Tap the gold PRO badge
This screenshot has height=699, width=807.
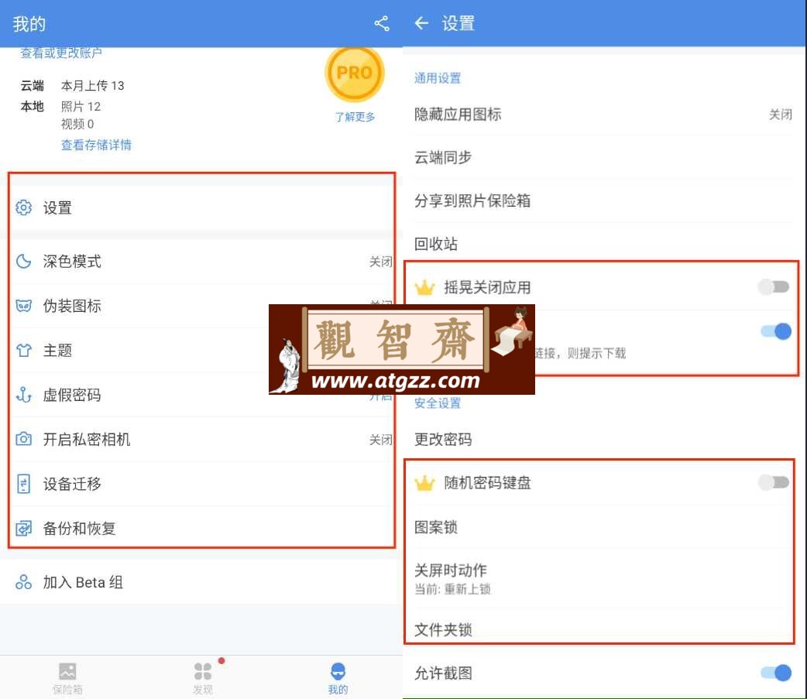[355, 74]
